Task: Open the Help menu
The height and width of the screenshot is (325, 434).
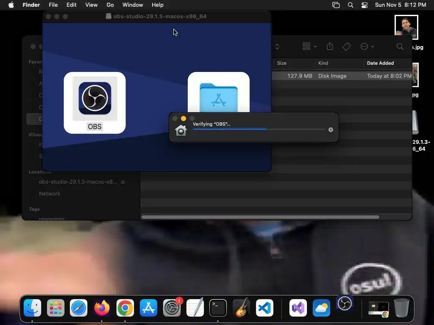Action: coord(158,5)
